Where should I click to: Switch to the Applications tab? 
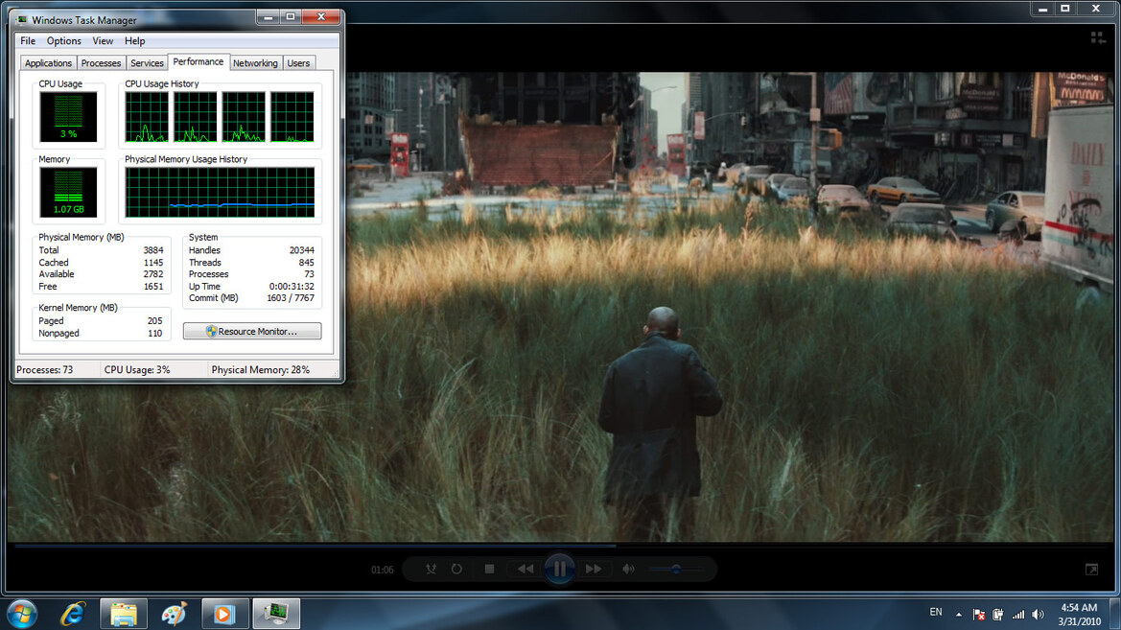click(48, 63)
